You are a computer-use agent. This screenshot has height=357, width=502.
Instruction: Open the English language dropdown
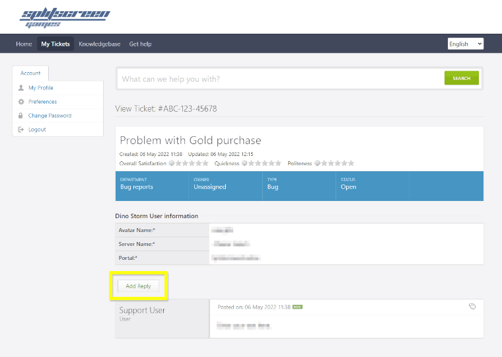466,44
